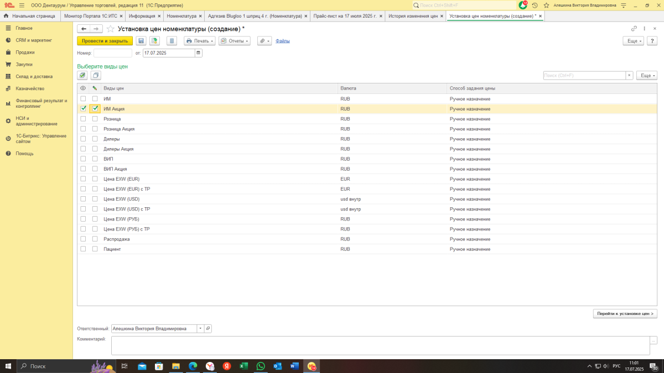664x373 pixels.
Task: Switch to the Номенклатура tab
Action: pyautogui.click(x=184, y=16)
